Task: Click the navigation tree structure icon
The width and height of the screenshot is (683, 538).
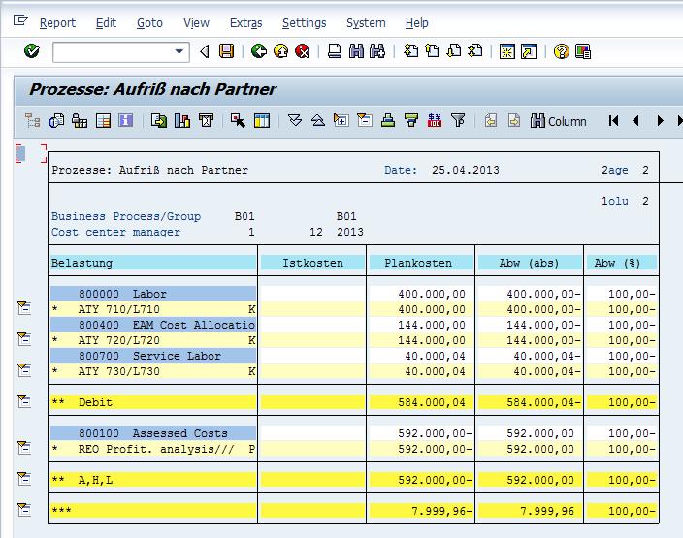Action: click(x=32, y=120)
